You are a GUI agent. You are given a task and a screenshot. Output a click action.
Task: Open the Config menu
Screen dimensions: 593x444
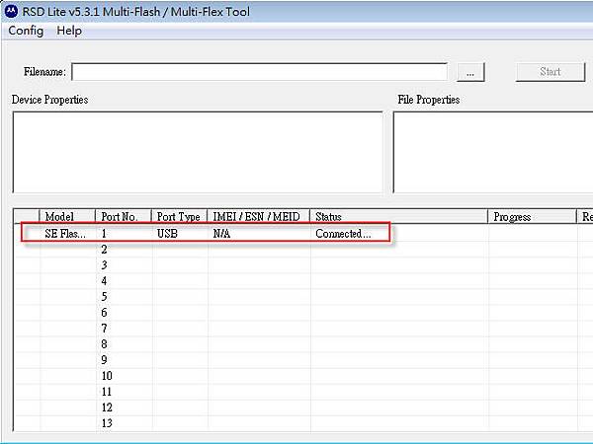tap(26, 31)
